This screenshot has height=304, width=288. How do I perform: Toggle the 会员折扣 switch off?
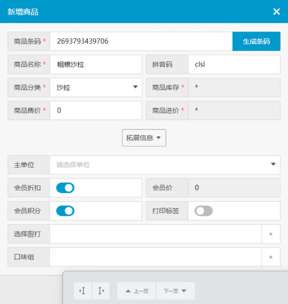pos(65,188)
